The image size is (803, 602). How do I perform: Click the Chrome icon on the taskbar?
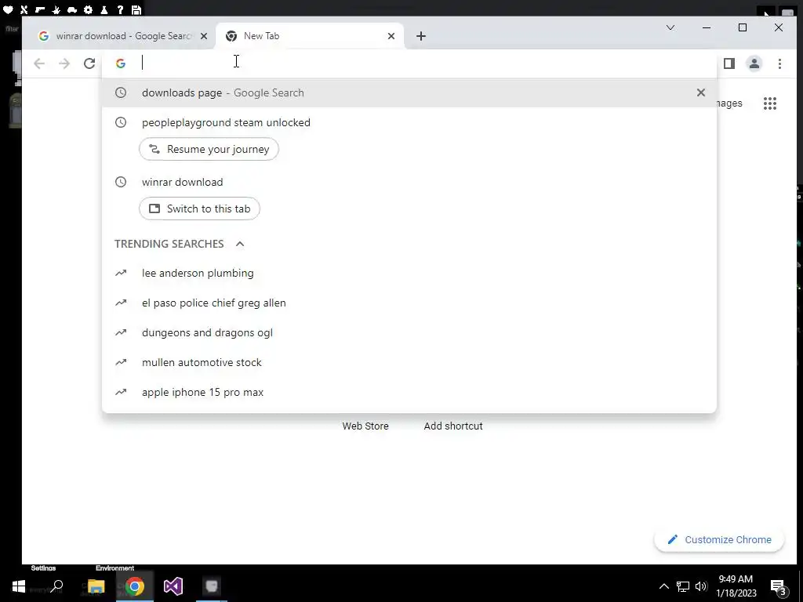(x=135, y=586)
